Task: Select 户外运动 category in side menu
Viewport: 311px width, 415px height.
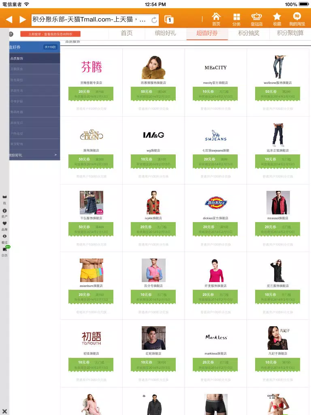Action: point(35,133)
